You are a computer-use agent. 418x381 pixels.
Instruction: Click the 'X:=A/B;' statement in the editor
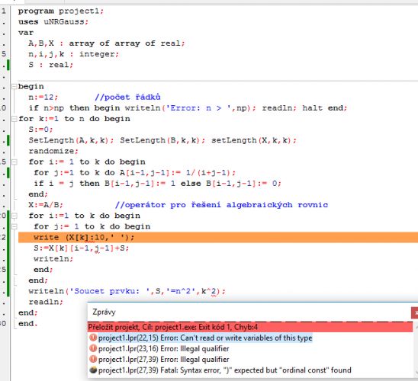[x=46, y=205]
